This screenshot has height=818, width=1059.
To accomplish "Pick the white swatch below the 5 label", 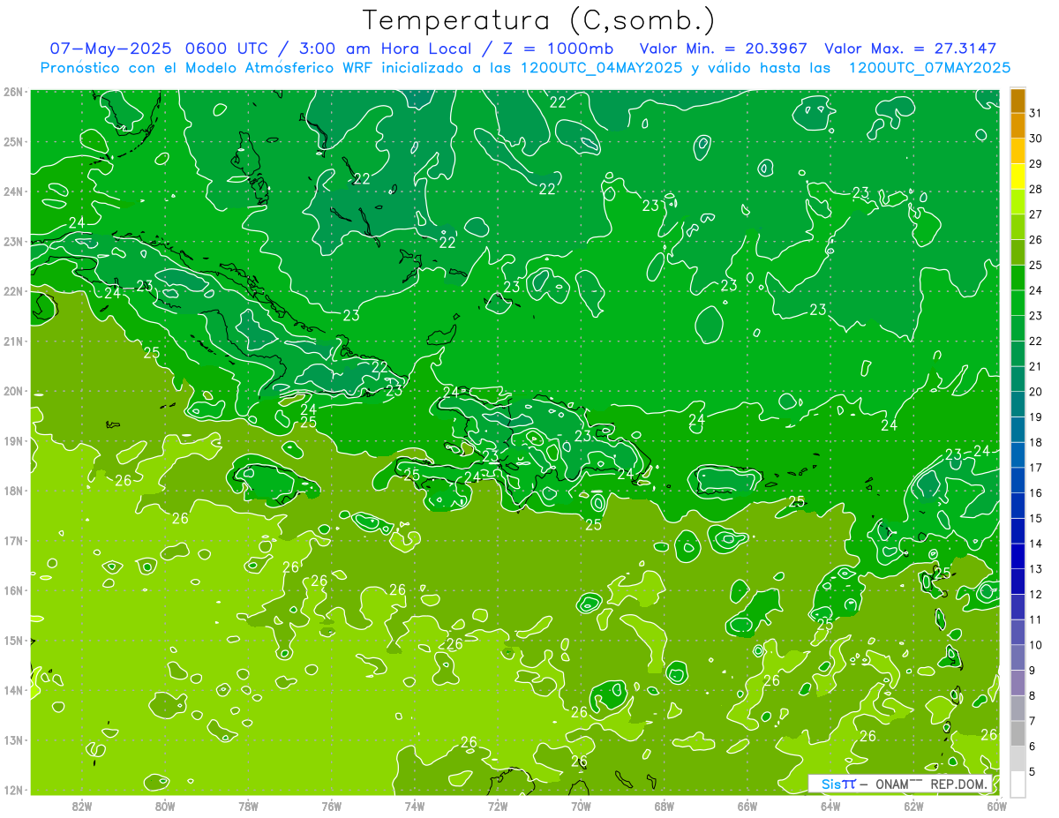I will coord(1018,783).
